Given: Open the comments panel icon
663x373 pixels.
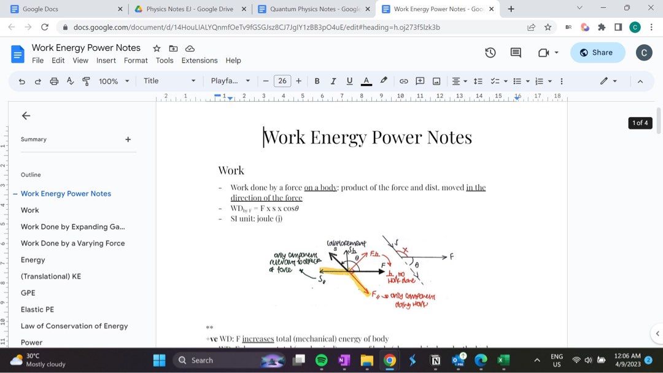Looking at the screenshot, I should tap(515, 53).
